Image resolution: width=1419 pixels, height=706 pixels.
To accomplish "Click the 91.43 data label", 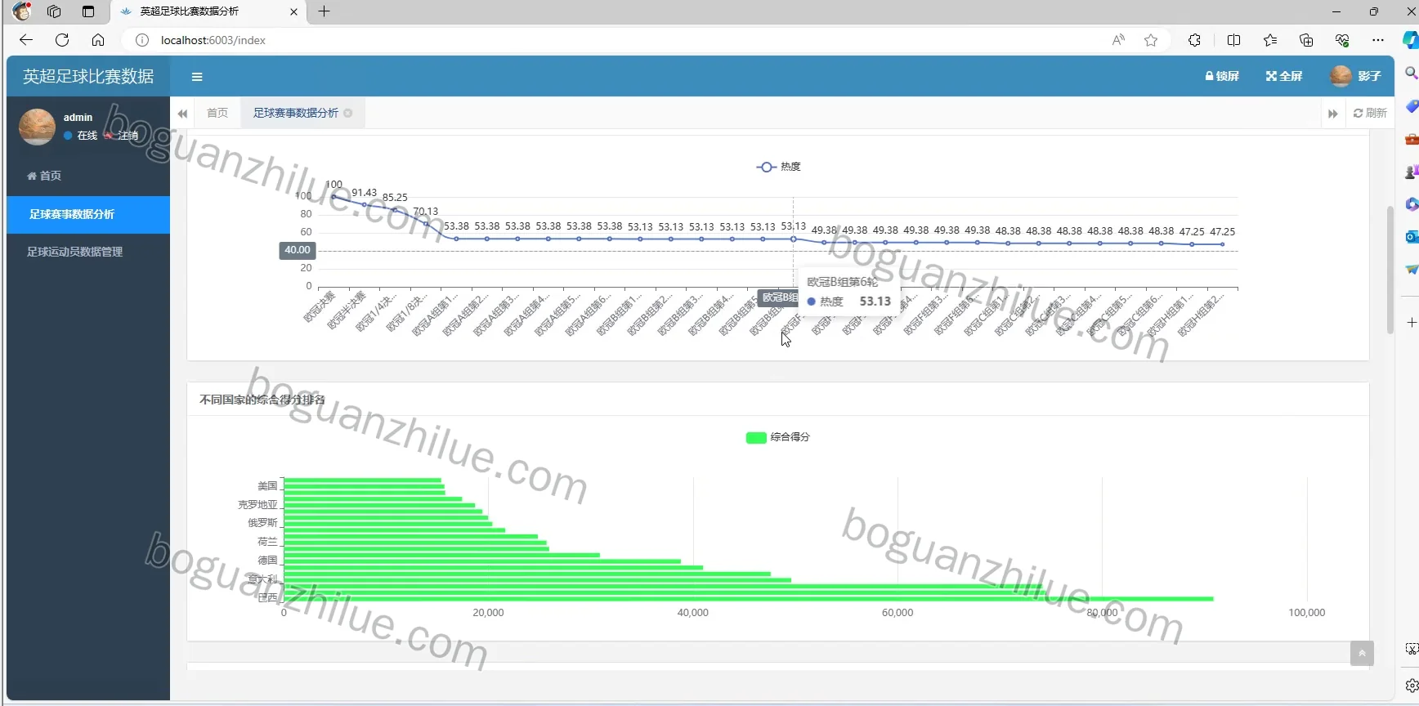I will pyautogui.click(x=365, y=193).
